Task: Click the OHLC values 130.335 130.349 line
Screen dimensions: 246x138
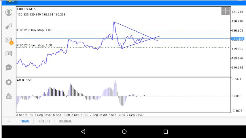Action: point(41,15)
